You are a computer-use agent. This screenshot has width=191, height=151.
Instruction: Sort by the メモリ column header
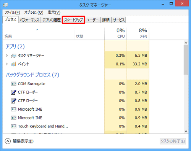click(138, 33)
